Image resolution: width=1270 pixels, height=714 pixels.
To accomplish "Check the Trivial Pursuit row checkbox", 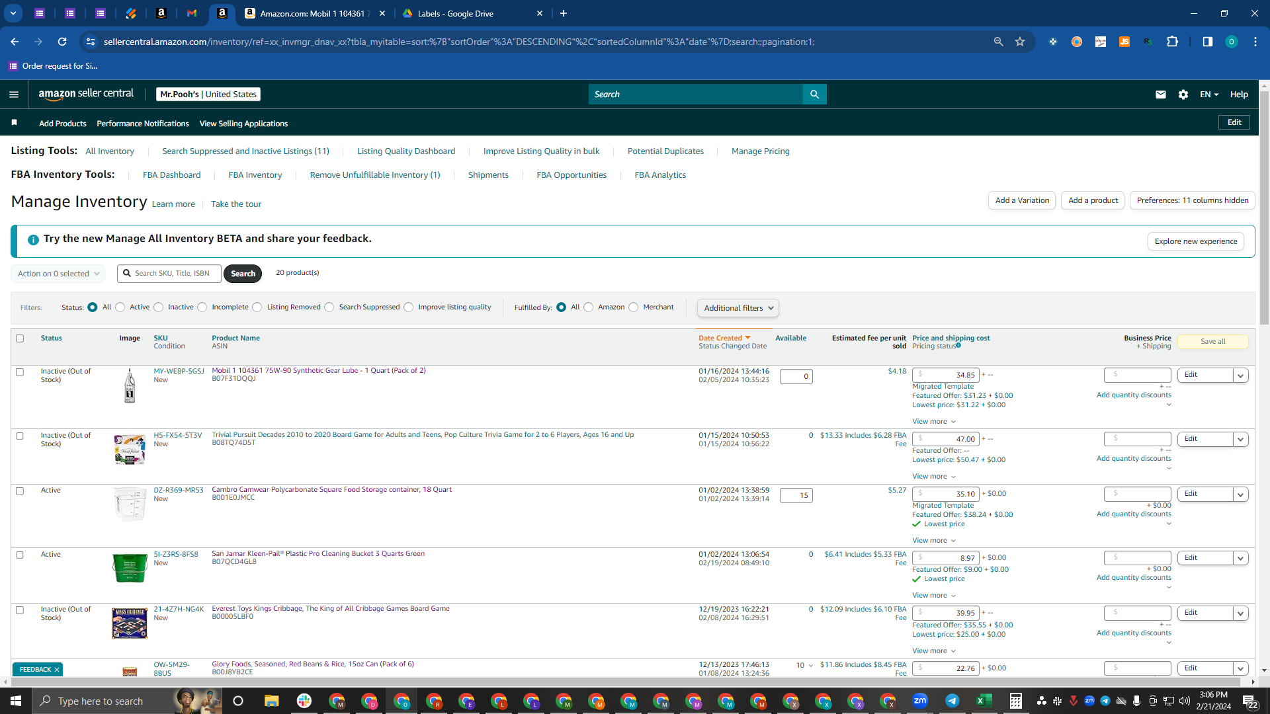I will pyautogui.click(x=20, y=436).
